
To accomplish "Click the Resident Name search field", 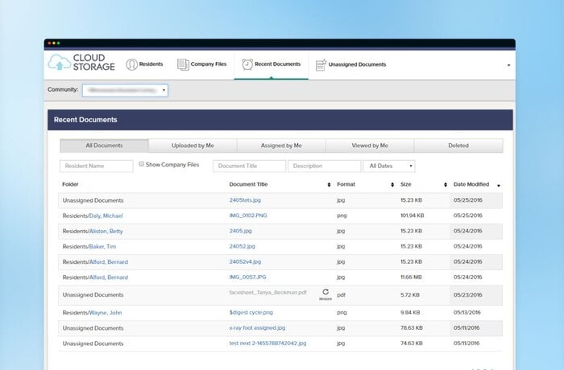I will click(x=97, y=166).
